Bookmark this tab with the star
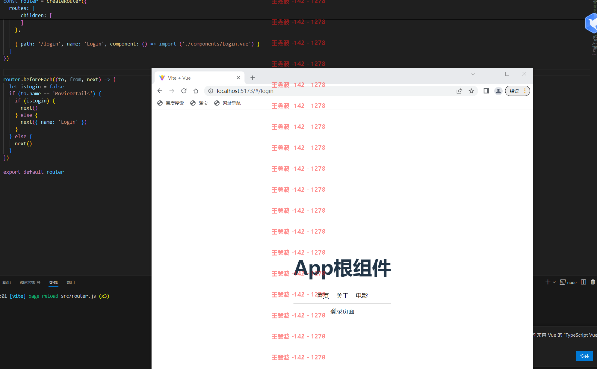 (471, 91)
